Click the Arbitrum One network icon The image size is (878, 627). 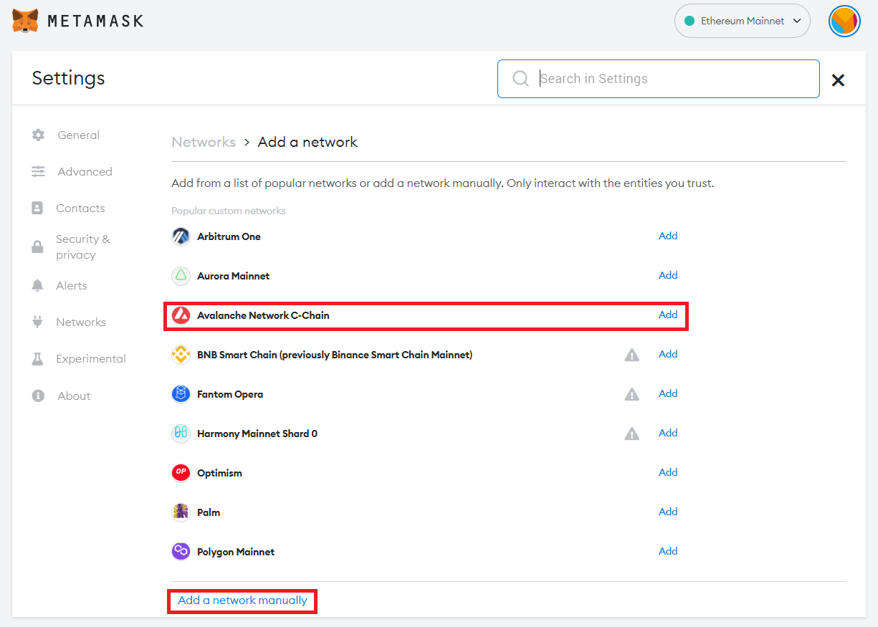181,236
